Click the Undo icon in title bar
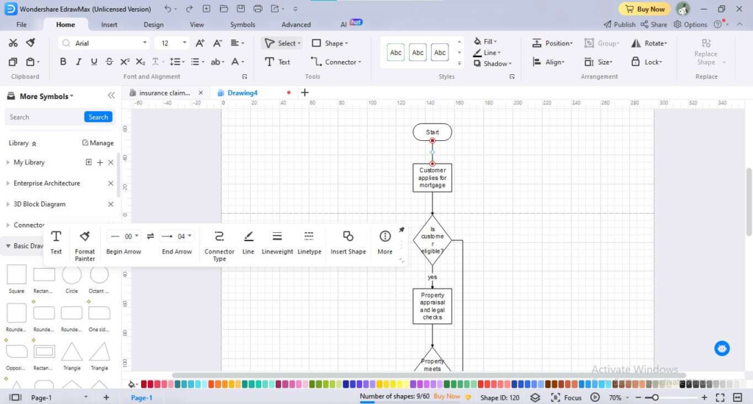The image size is (753, 404). (168, 9)
